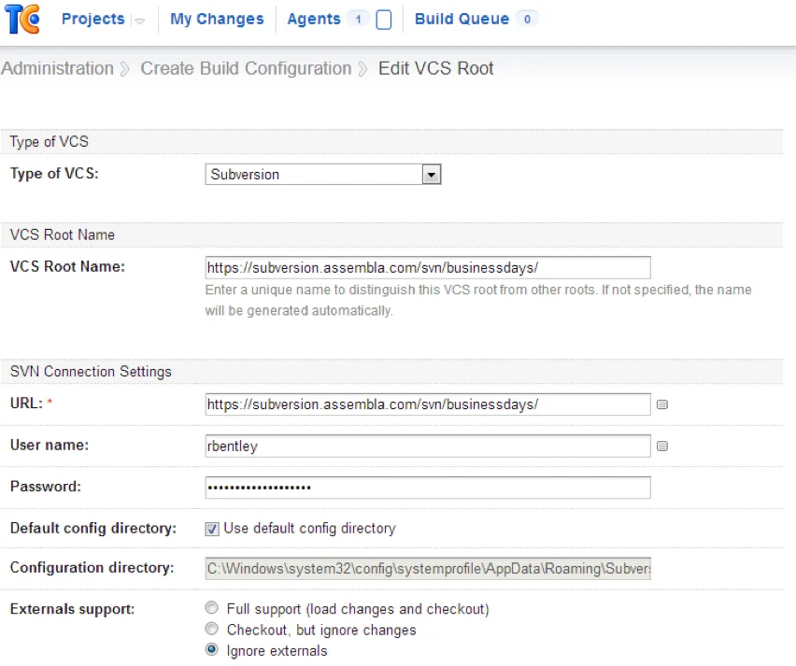Open the Agents tab
The image size is (796, 666).
(314, 19)
